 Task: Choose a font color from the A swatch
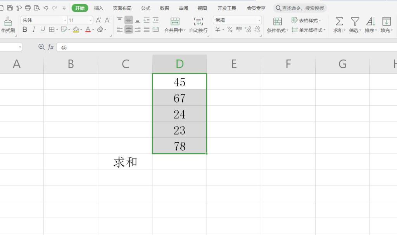[88, 29]
